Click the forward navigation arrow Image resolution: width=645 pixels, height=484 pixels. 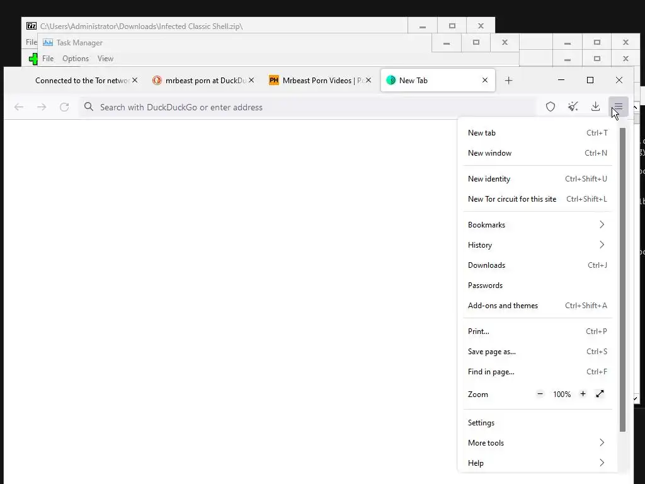point(42,107)
